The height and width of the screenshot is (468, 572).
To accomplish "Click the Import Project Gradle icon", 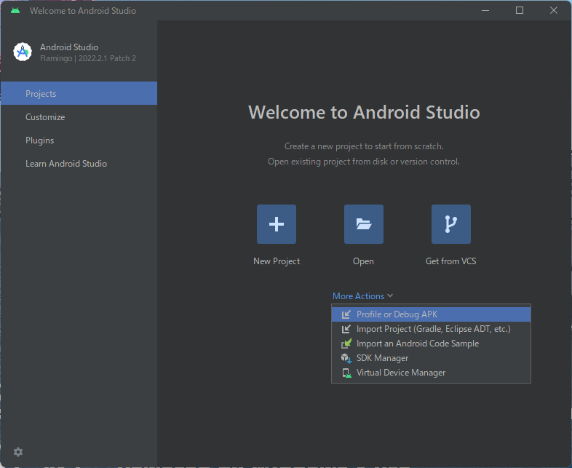I will click(x=346, y=329).
